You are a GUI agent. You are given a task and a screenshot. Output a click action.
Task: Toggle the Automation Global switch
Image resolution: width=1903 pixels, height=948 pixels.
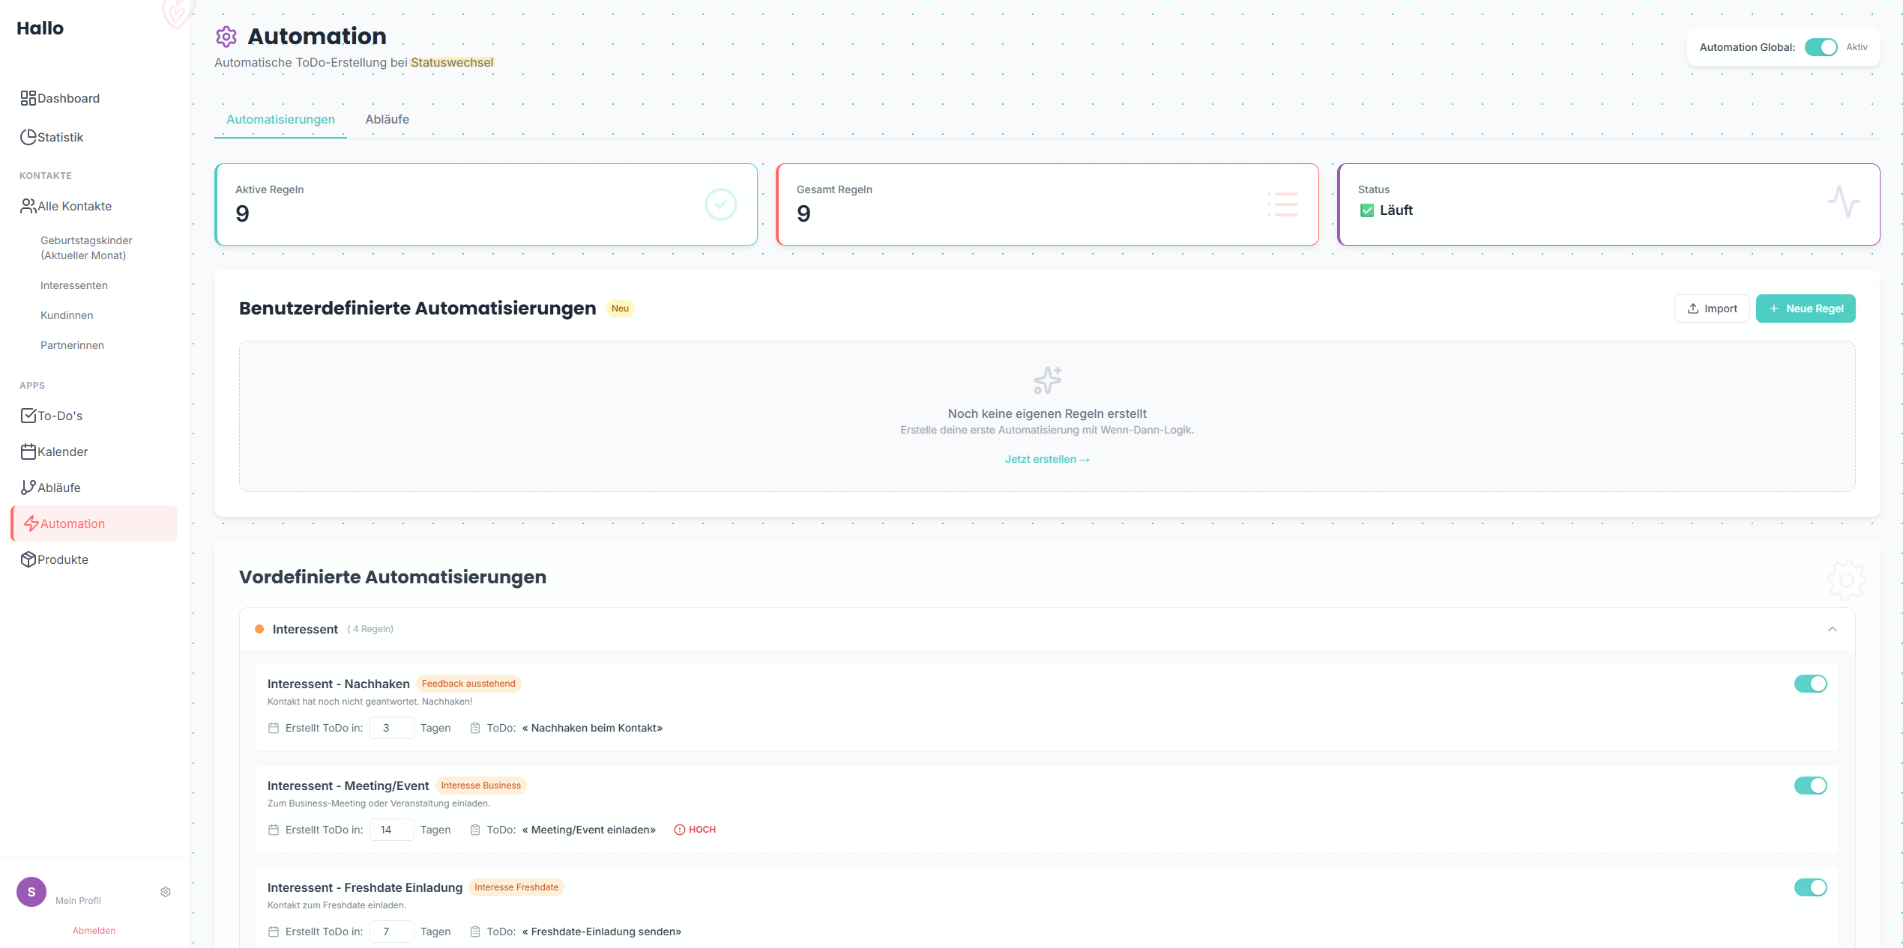tap(1820, 47)
